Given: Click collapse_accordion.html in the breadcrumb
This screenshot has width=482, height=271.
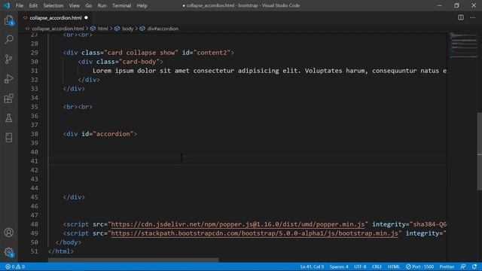Looking at the screenshot, I should click(x=57, y=29).
